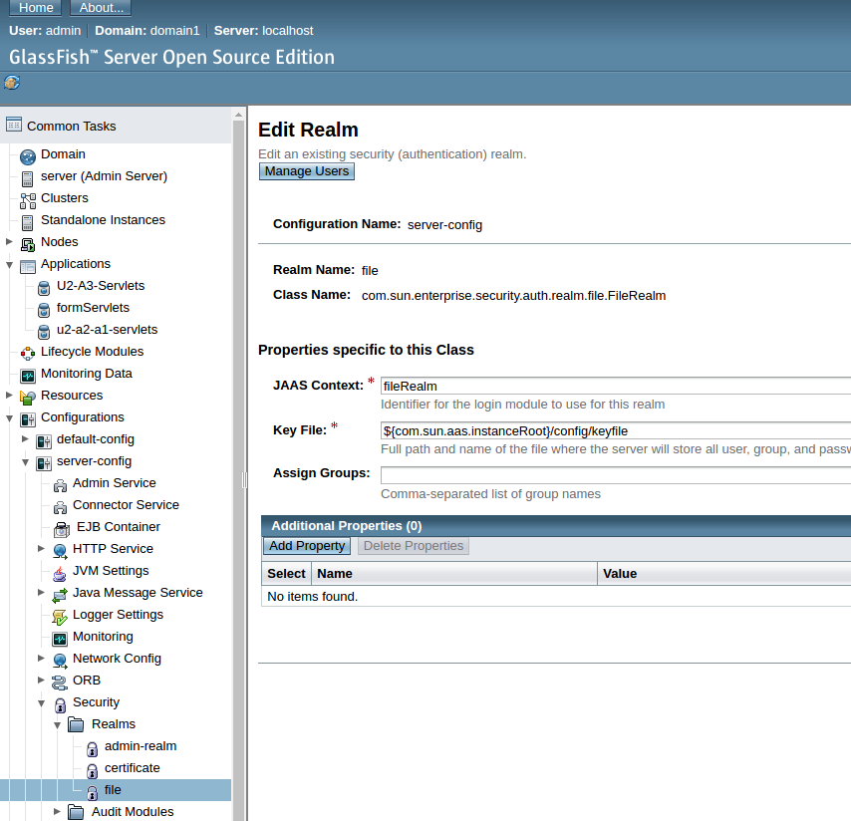Expand the ORB tree node

click(x=41, y=680)
